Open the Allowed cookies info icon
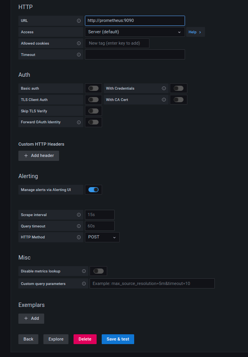The height and width of the screenshot is (357, 248). tap(79, 43)
